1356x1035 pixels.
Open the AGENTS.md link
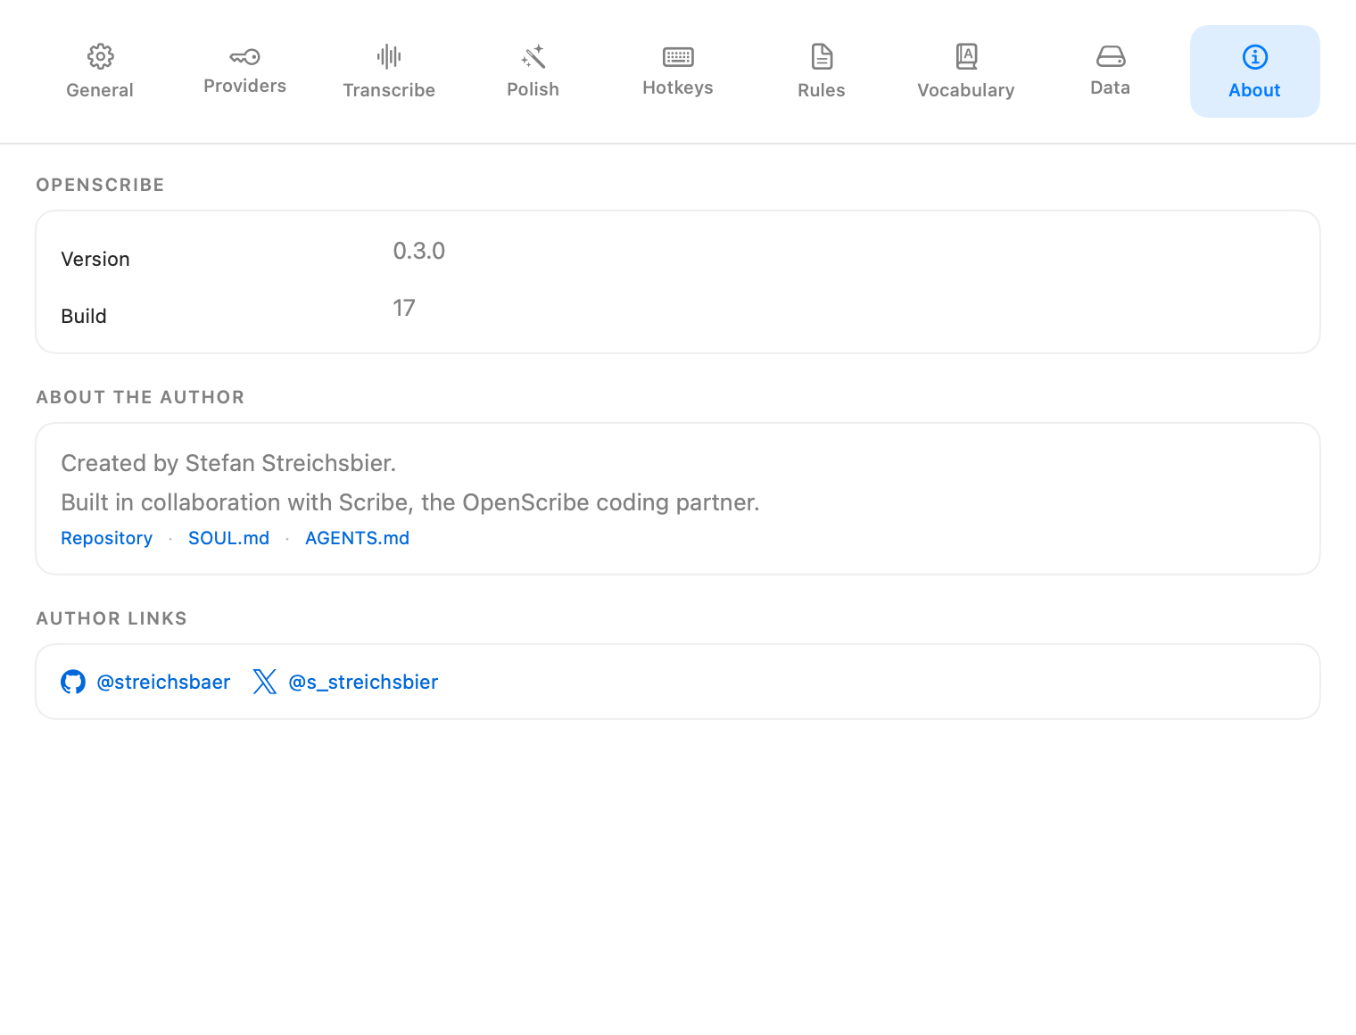pos(358,538)
